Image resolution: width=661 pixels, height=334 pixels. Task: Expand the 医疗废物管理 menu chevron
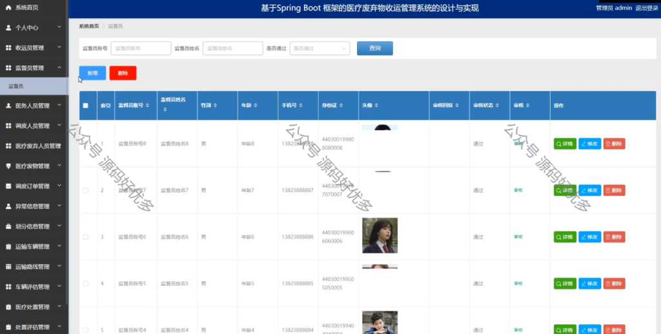59,166
